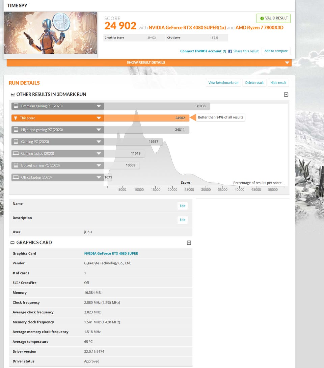The image size is (324, 368).
Task: Click the Office laptop bar value 1671
Action: (108, 177)
